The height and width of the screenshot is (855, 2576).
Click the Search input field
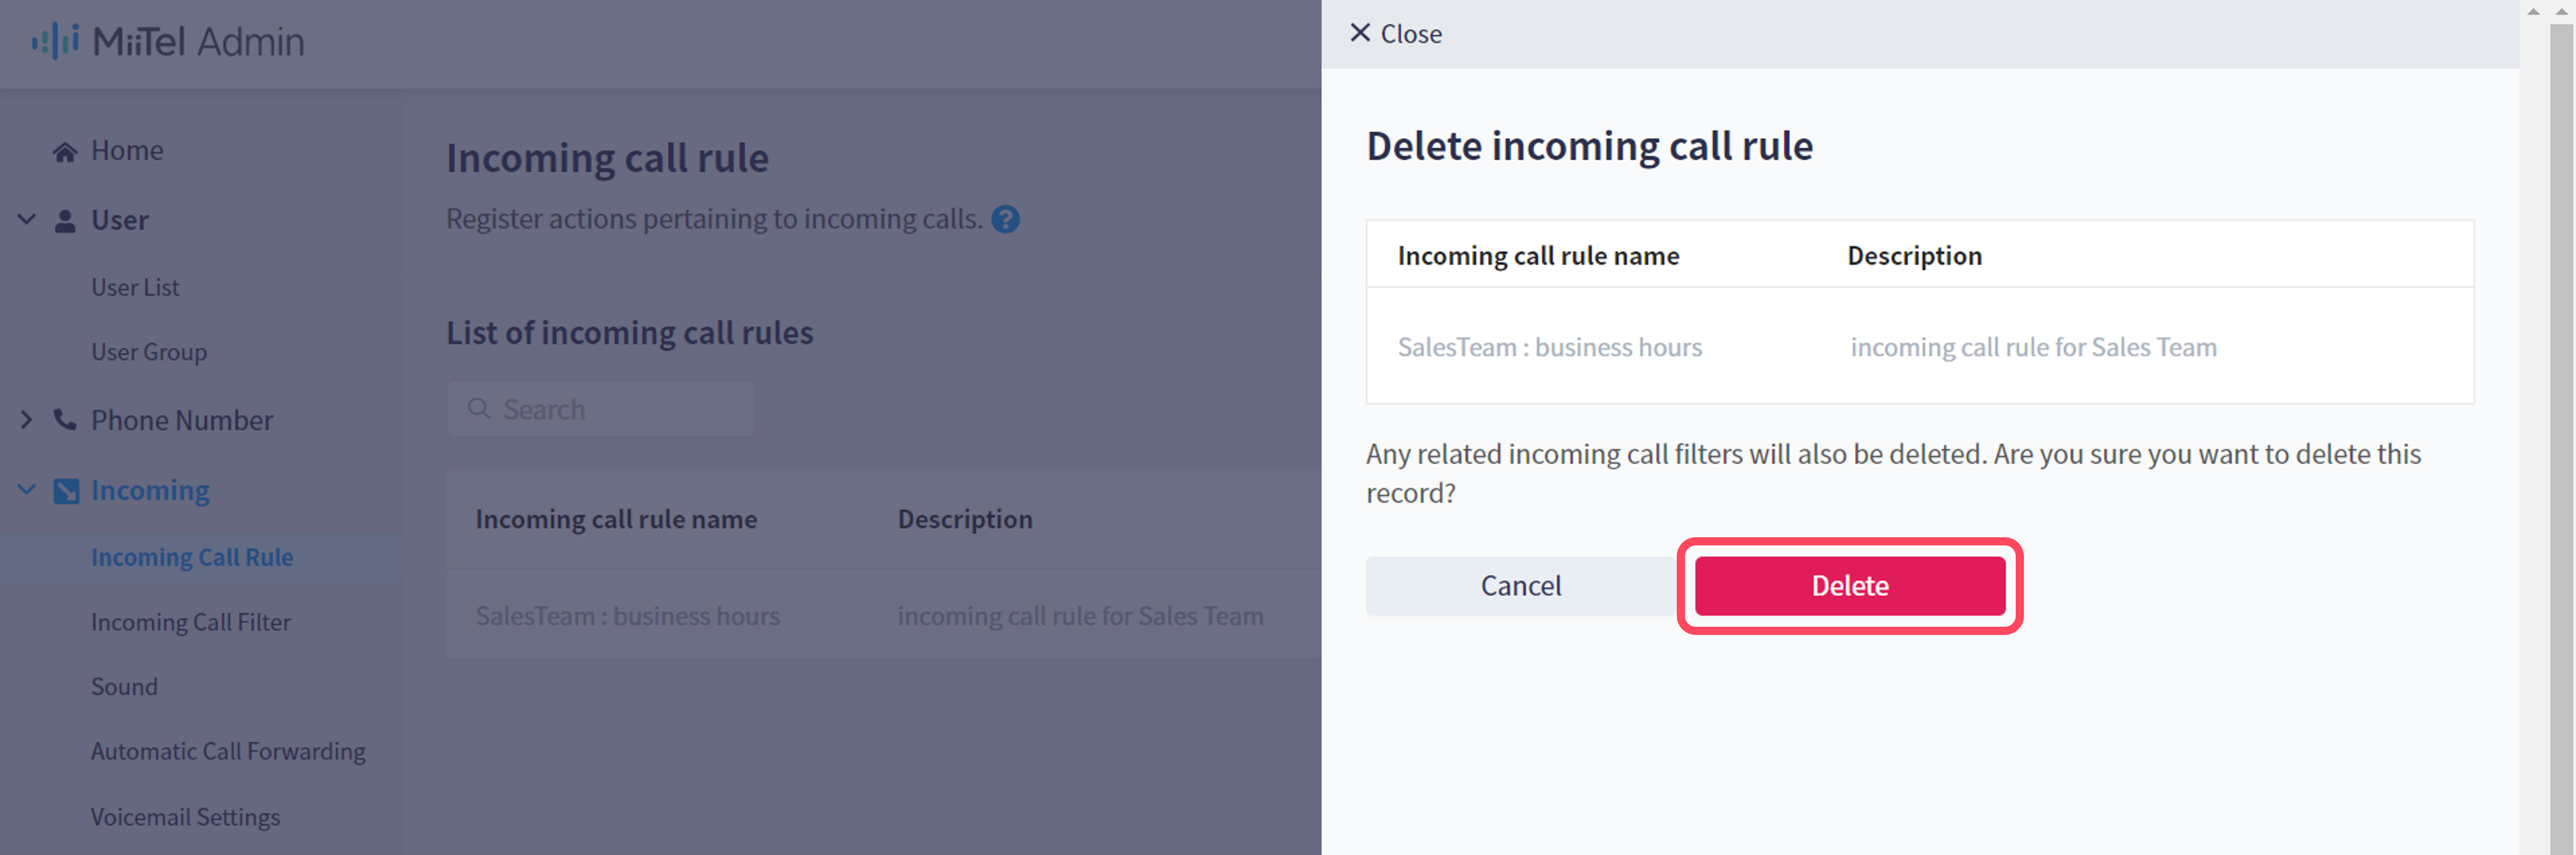pyautogui.click(x=601, y=409)
